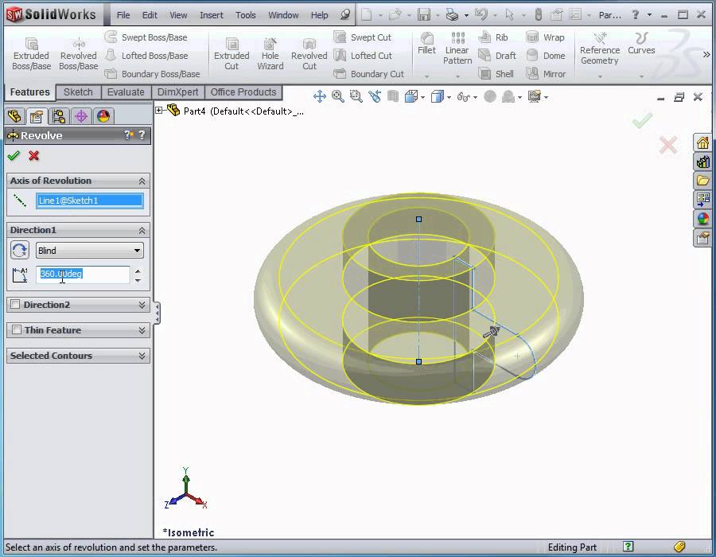Click the Revolve help question mark
The height and width of the screenshot is (557, 716).
click(142, 134)
